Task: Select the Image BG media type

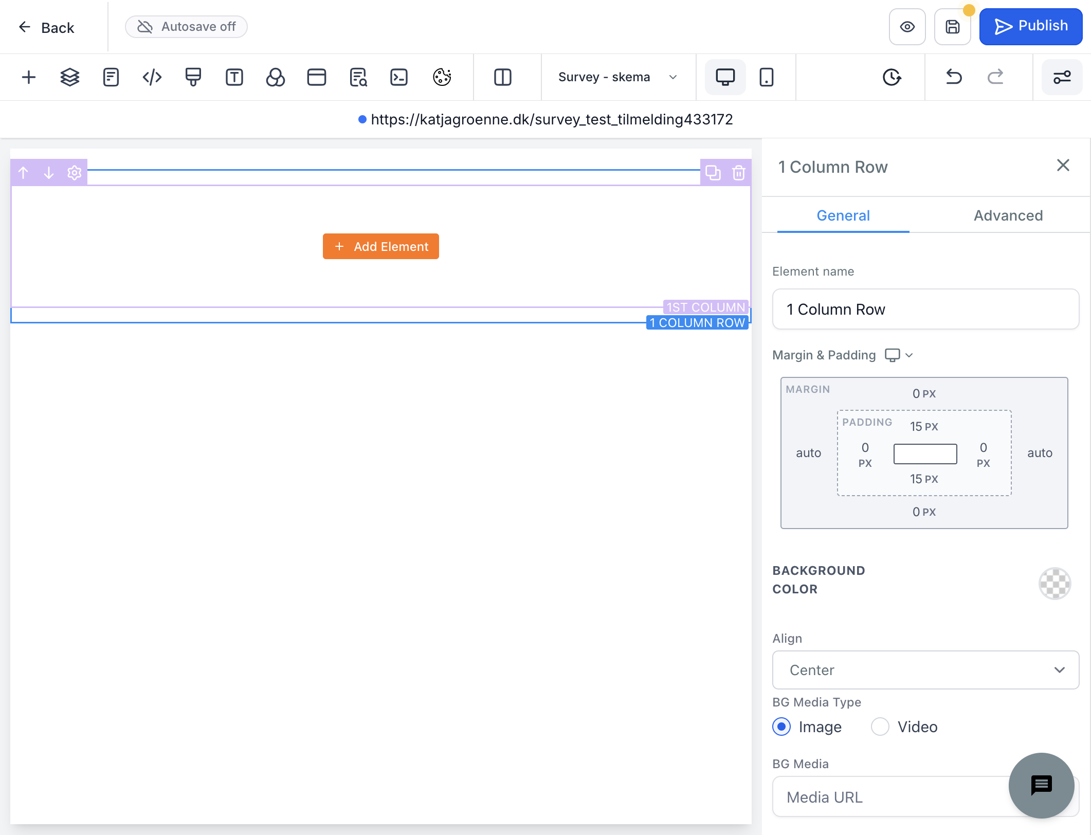Action: (781, 727)
